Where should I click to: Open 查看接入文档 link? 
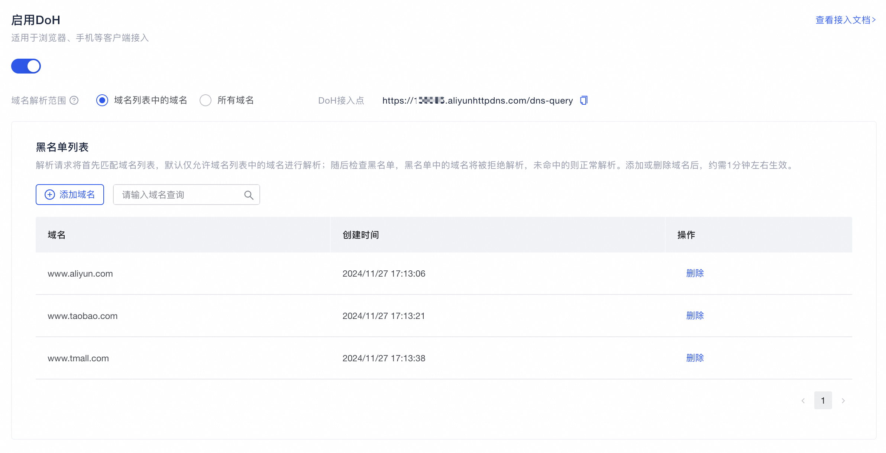tap(845, 20)
